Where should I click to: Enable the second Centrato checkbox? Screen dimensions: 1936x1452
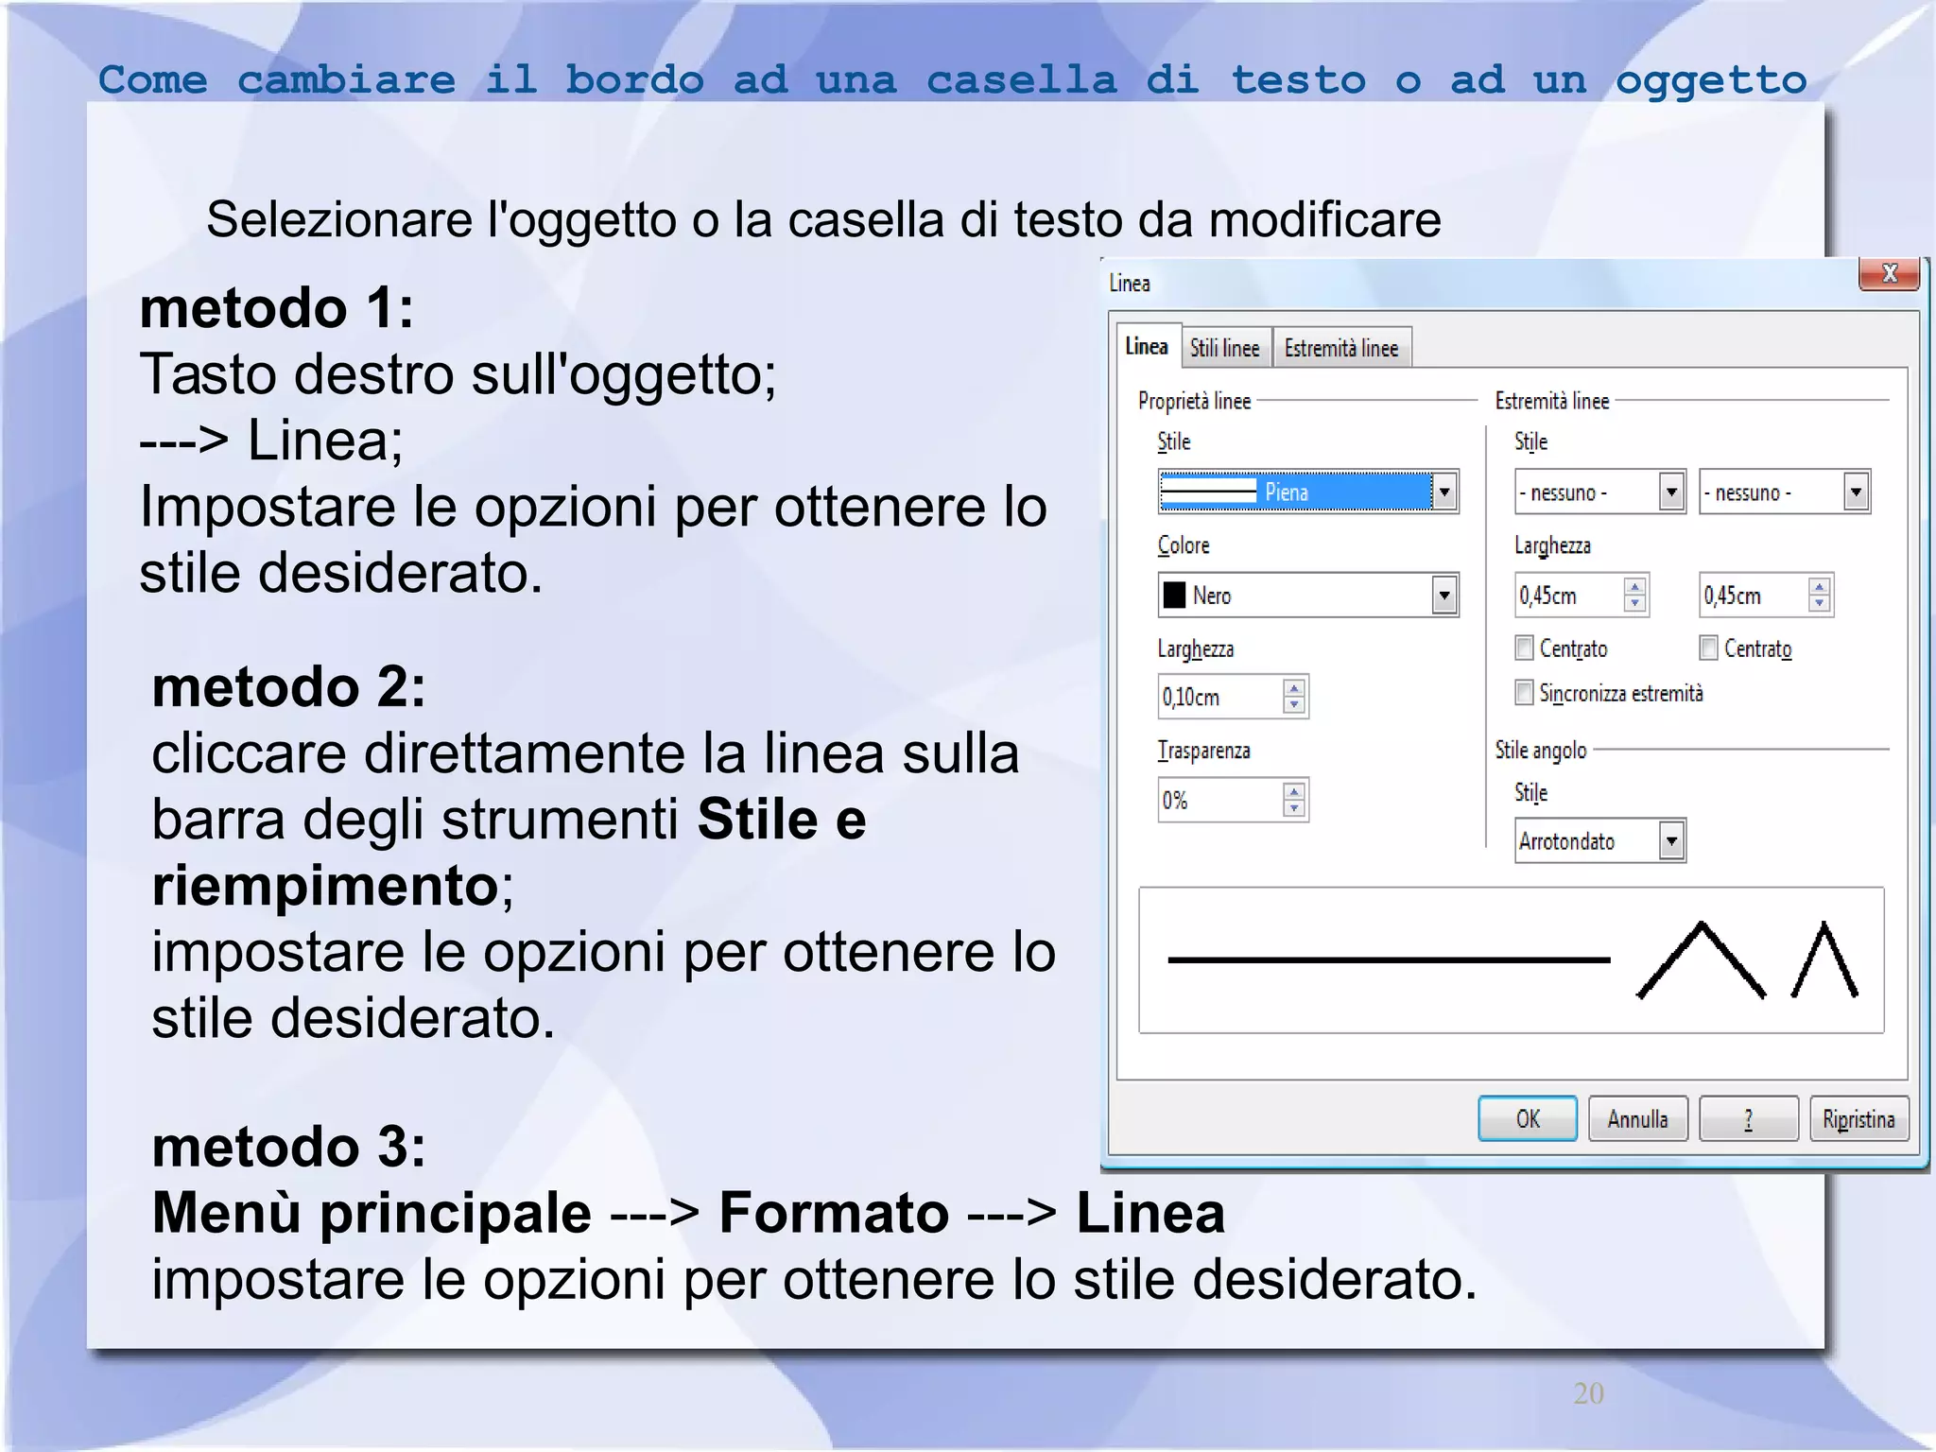pos(1708,648)
